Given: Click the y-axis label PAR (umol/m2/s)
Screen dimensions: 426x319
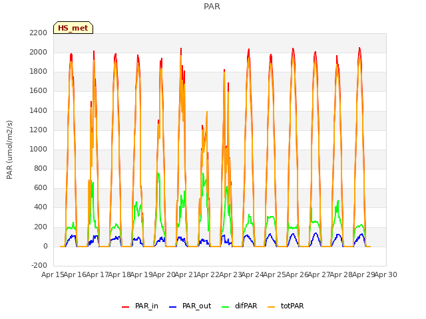Looking at the screenshot, I should pos(9,150).
